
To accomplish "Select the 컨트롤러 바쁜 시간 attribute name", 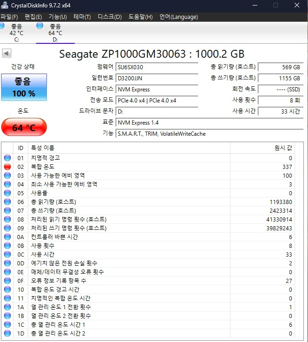I will pos(54,237).
